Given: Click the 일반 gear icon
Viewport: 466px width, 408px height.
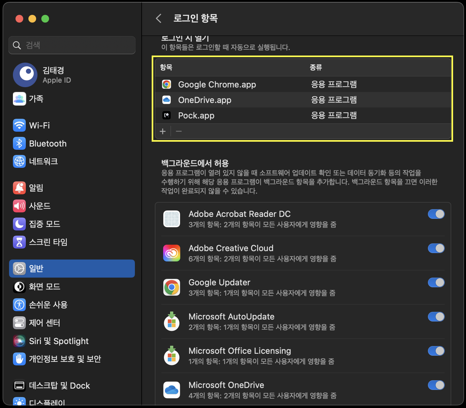Looking at the screenshot, I should tap(19, 269).
